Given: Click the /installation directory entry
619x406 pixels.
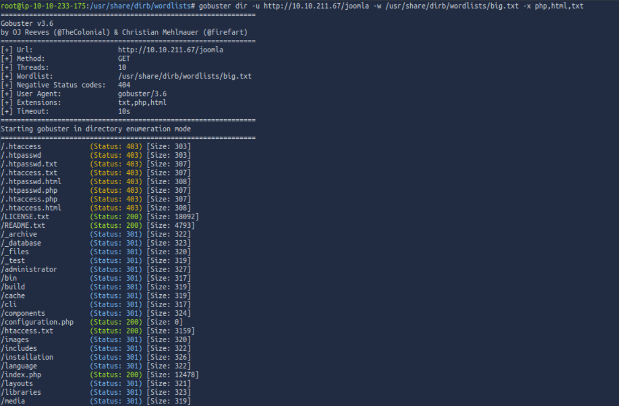Looking at the screenshot, I should (x=28, y=357).
